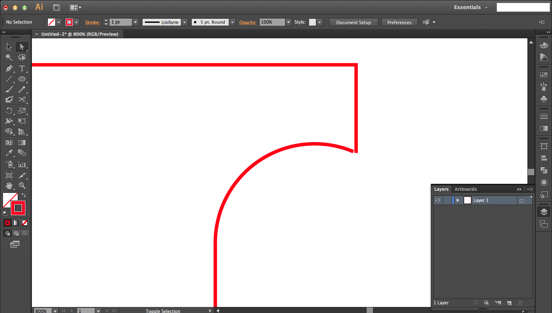Select the Eyedropper tool
Screen dimensions: 552x313
9,153
